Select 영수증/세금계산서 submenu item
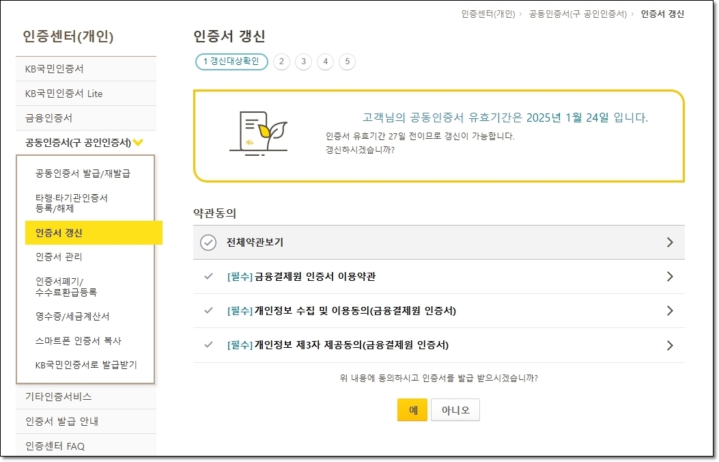Screen dimensions: 719x462 click(x=72, y=316)
